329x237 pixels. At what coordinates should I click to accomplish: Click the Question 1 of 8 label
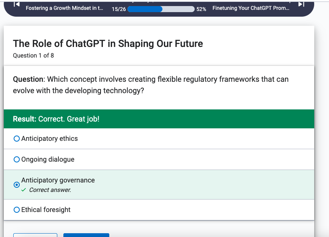point(33,56)
